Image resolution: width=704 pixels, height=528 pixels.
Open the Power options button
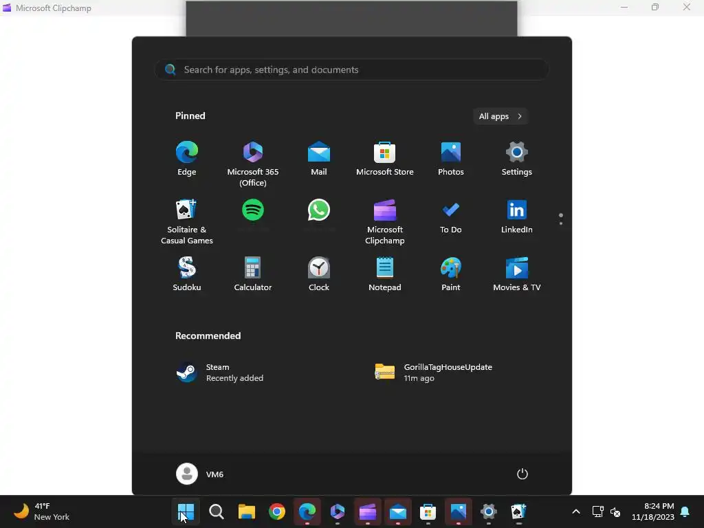click(522, 474)
